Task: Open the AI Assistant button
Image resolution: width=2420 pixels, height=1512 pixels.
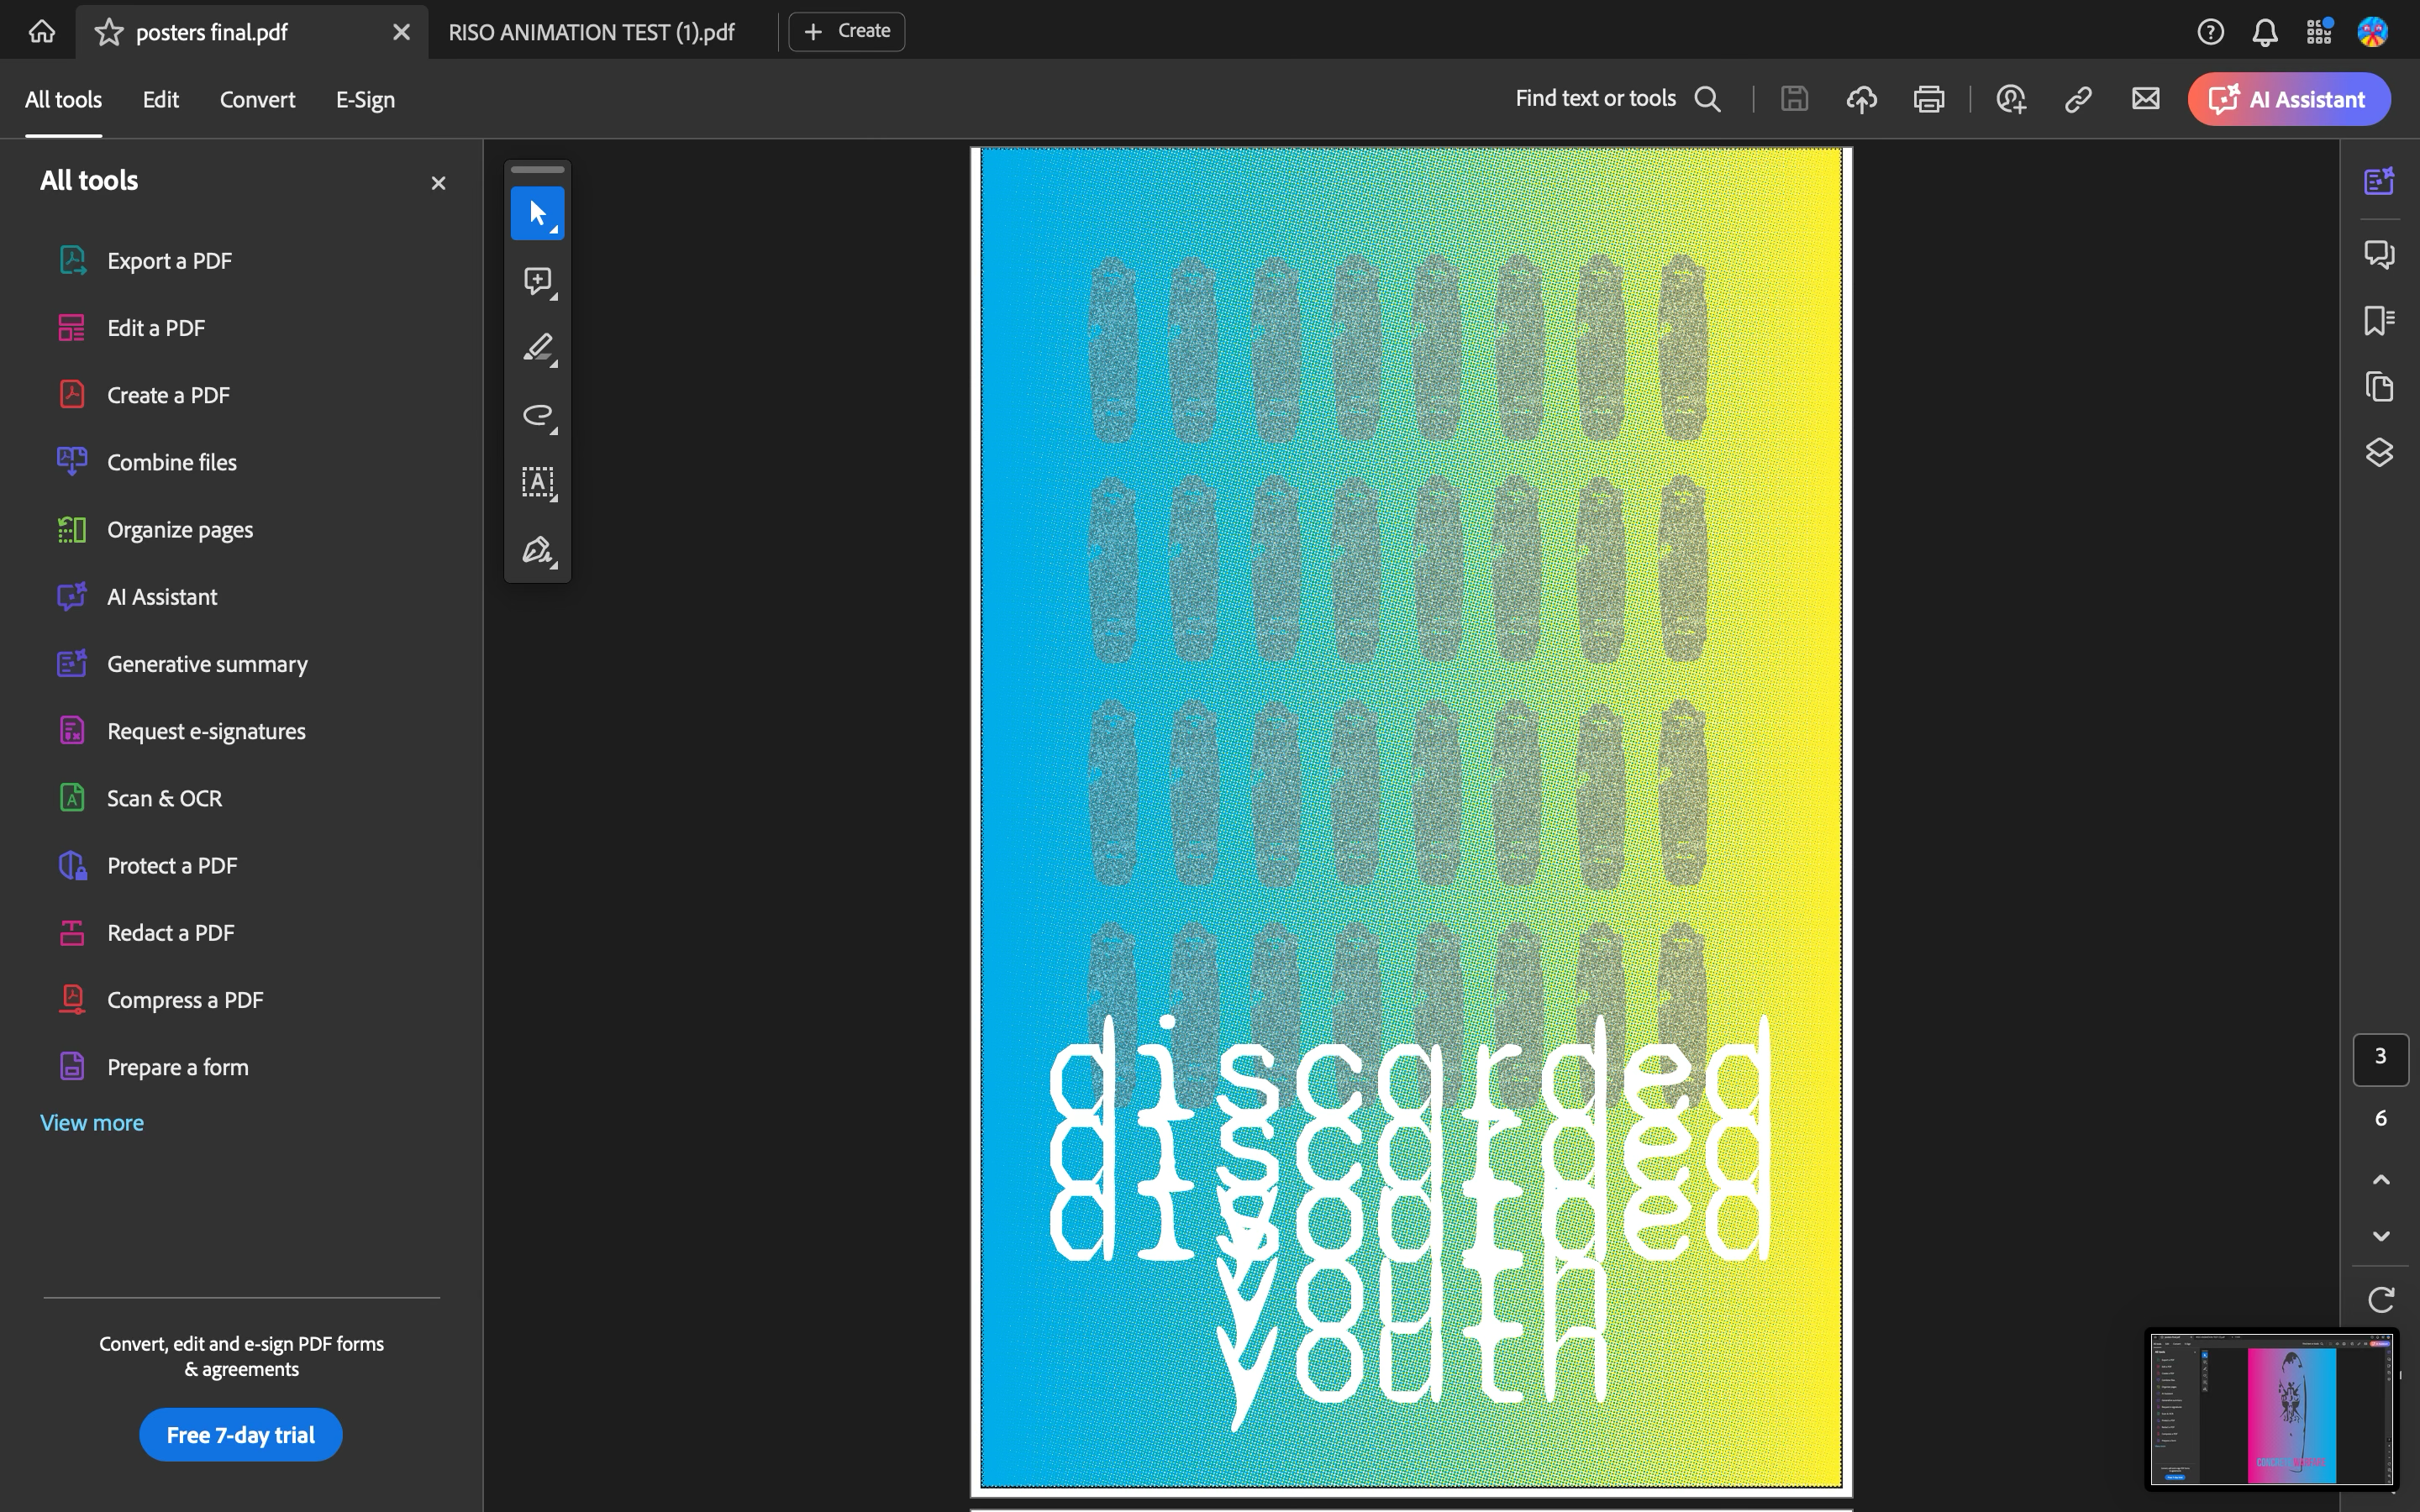Action: coord(2288,99)
